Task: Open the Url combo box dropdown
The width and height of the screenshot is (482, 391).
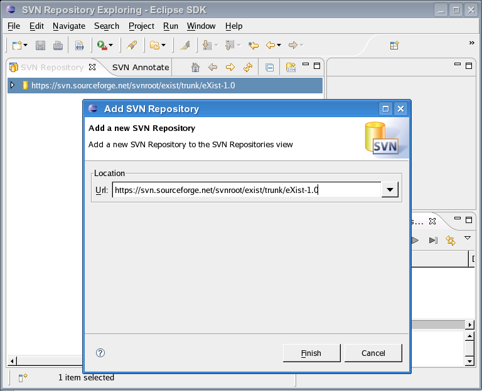Action: [390, 190]
